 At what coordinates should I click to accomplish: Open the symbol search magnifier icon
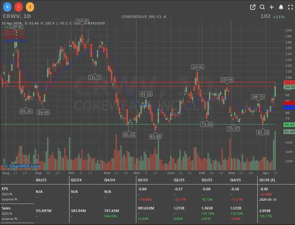(262, 7)
